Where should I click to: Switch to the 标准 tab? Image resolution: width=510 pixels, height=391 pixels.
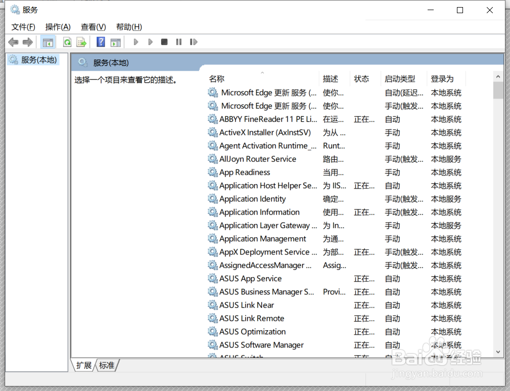click(107, 365)
